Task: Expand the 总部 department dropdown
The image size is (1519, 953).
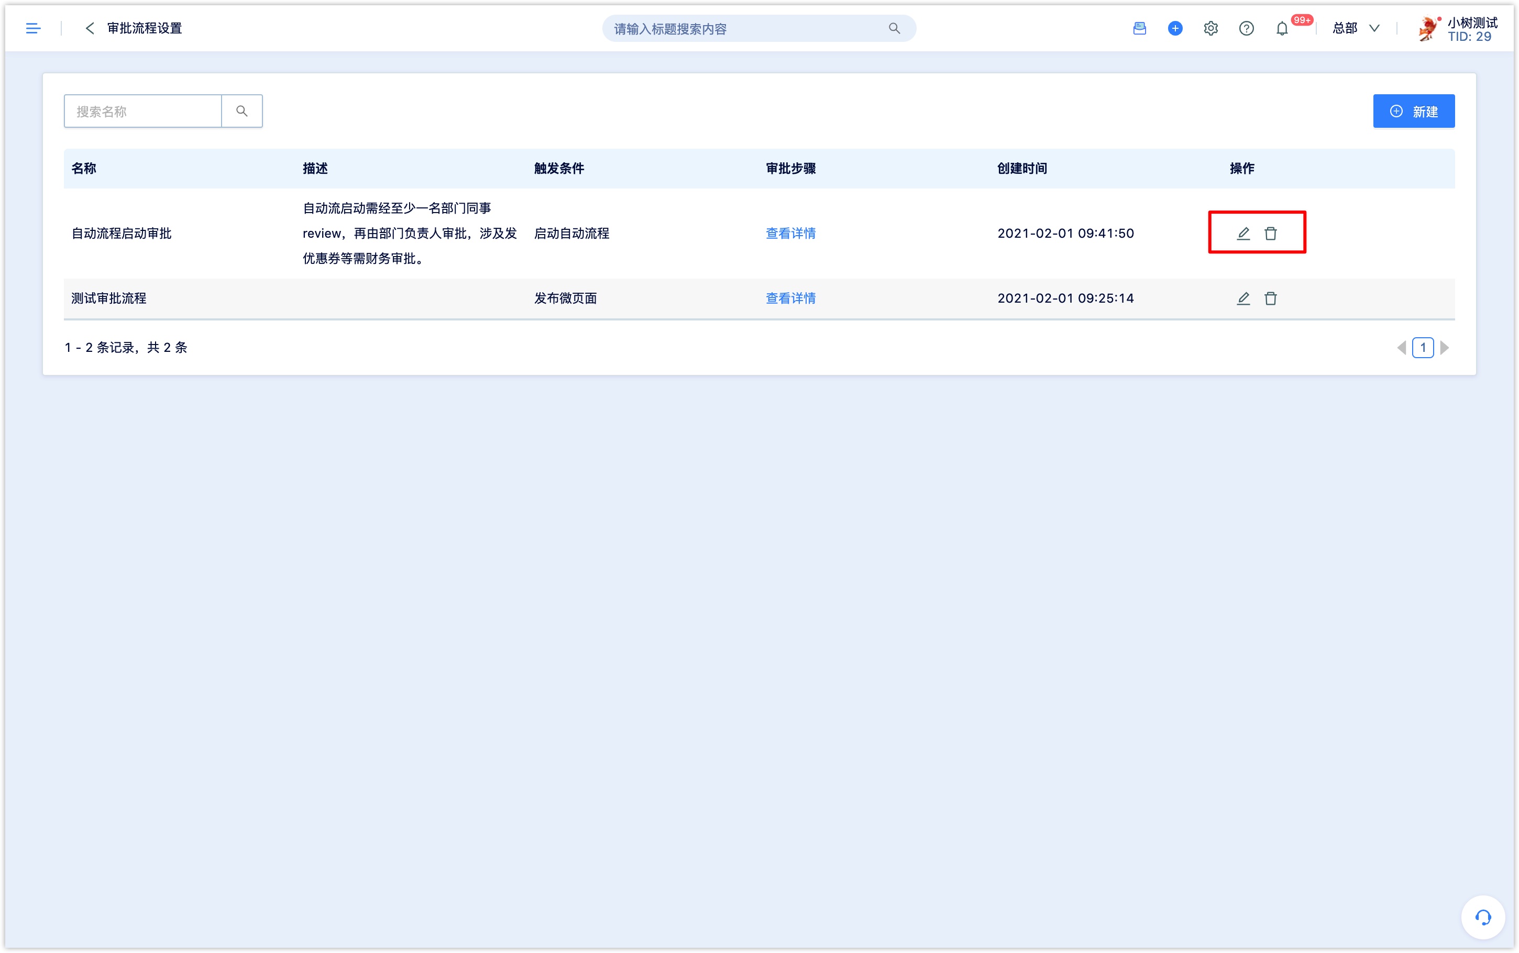Action: (x=1356, y=28)
